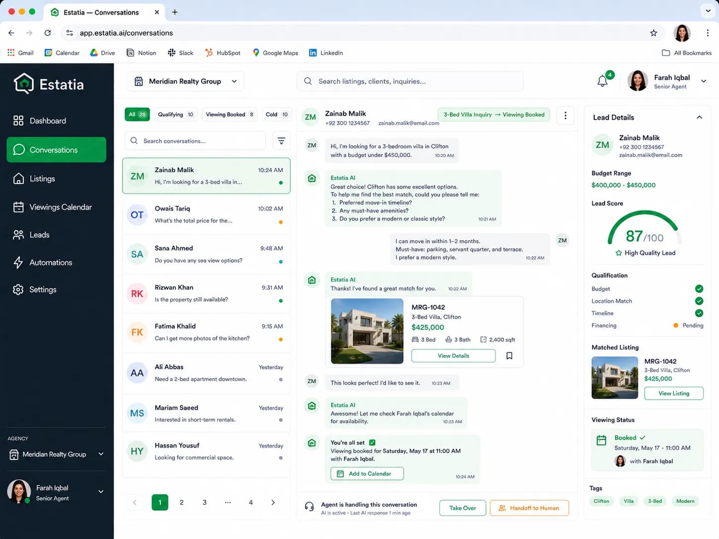Click the Estatia logo in sidebar
719x539 pixels.
(x=49, y=84)
